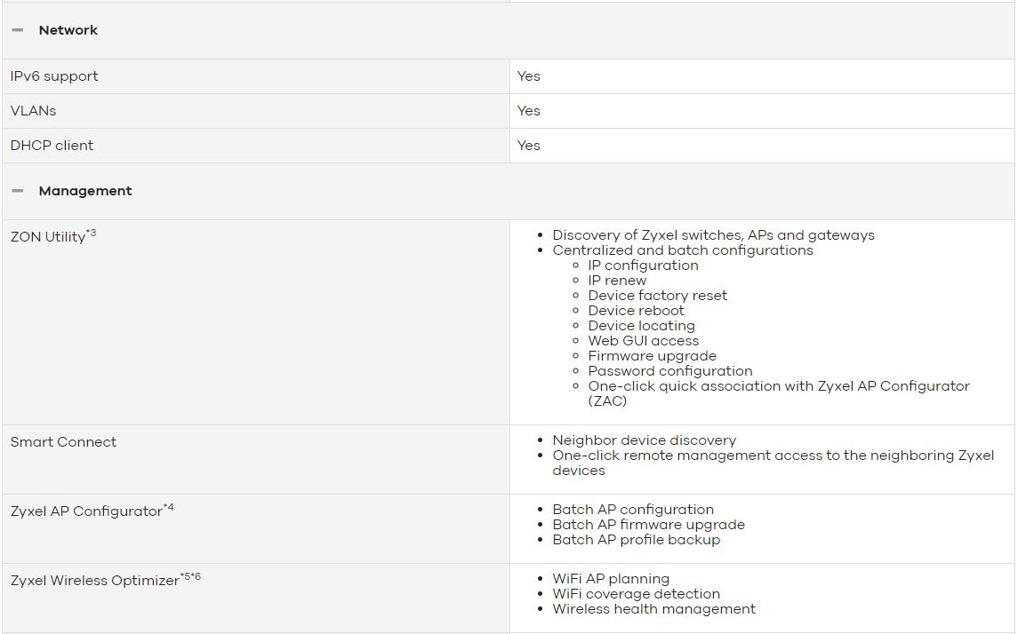This screenshot has height=634, width=1018.
Task: Click 'WiFi coverage detection' bullet
Action: coord(637,594)
